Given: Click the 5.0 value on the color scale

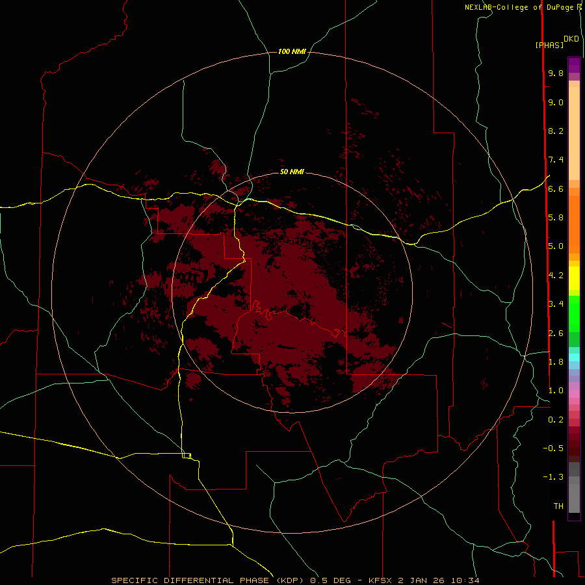Looking at the screenshot, I should (556, 246).
